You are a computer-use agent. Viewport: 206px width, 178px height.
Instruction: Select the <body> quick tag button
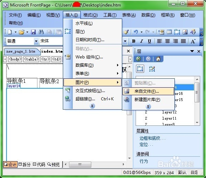click(15, 59)
